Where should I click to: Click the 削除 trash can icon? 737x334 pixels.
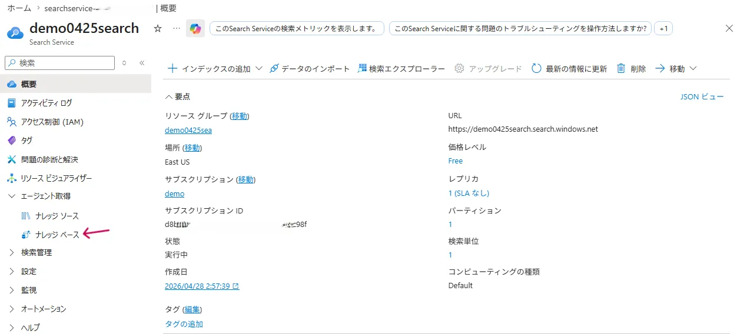pos(621,69)
